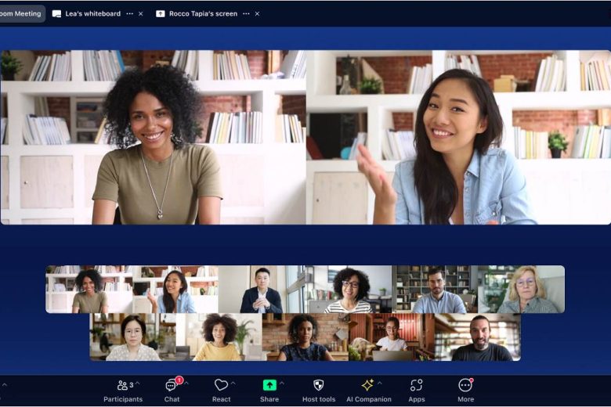Click the React heart icon
The height and width of the screenshot is (407, 611).
pyautogui.click(x=221, y=385)
